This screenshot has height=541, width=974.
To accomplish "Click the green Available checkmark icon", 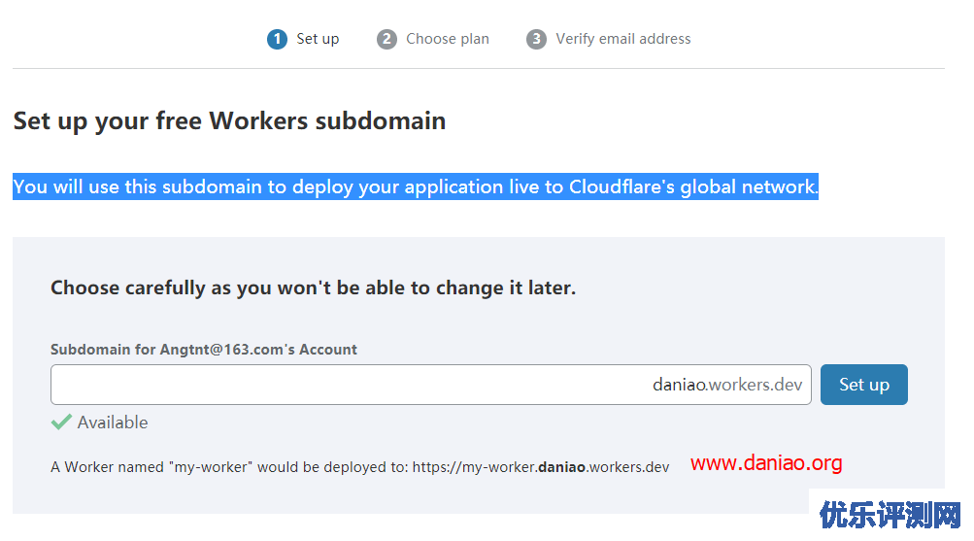I will (61, 422).
